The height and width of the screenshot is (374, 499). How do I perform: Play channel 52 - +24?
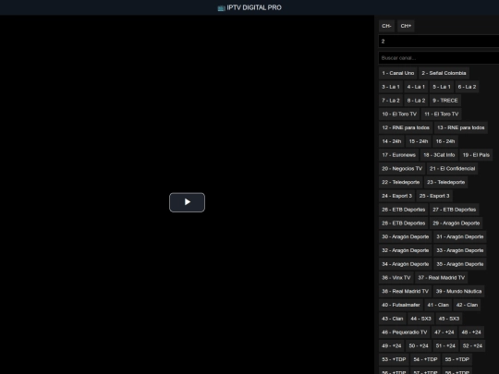pos(472,346)
